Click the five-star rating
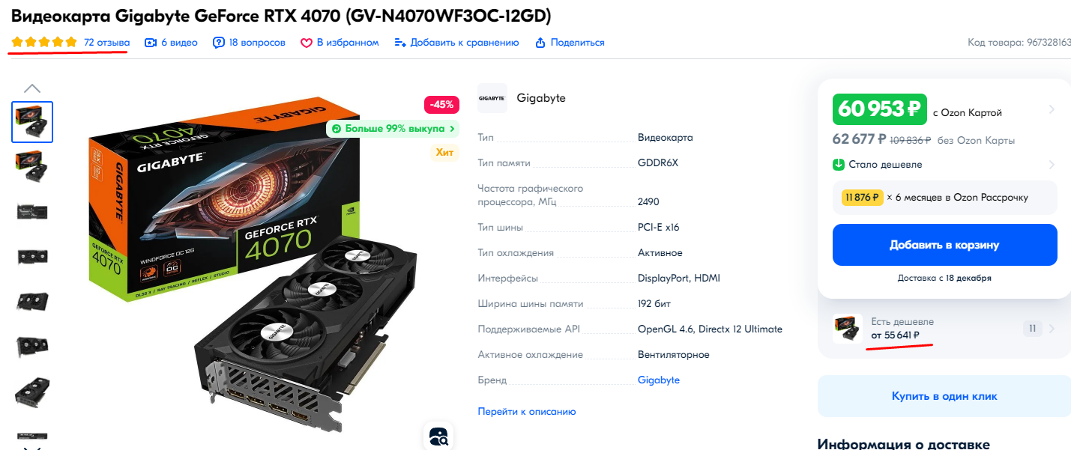The height and width of the screenshot is (450, 1071). pos(44,43)
